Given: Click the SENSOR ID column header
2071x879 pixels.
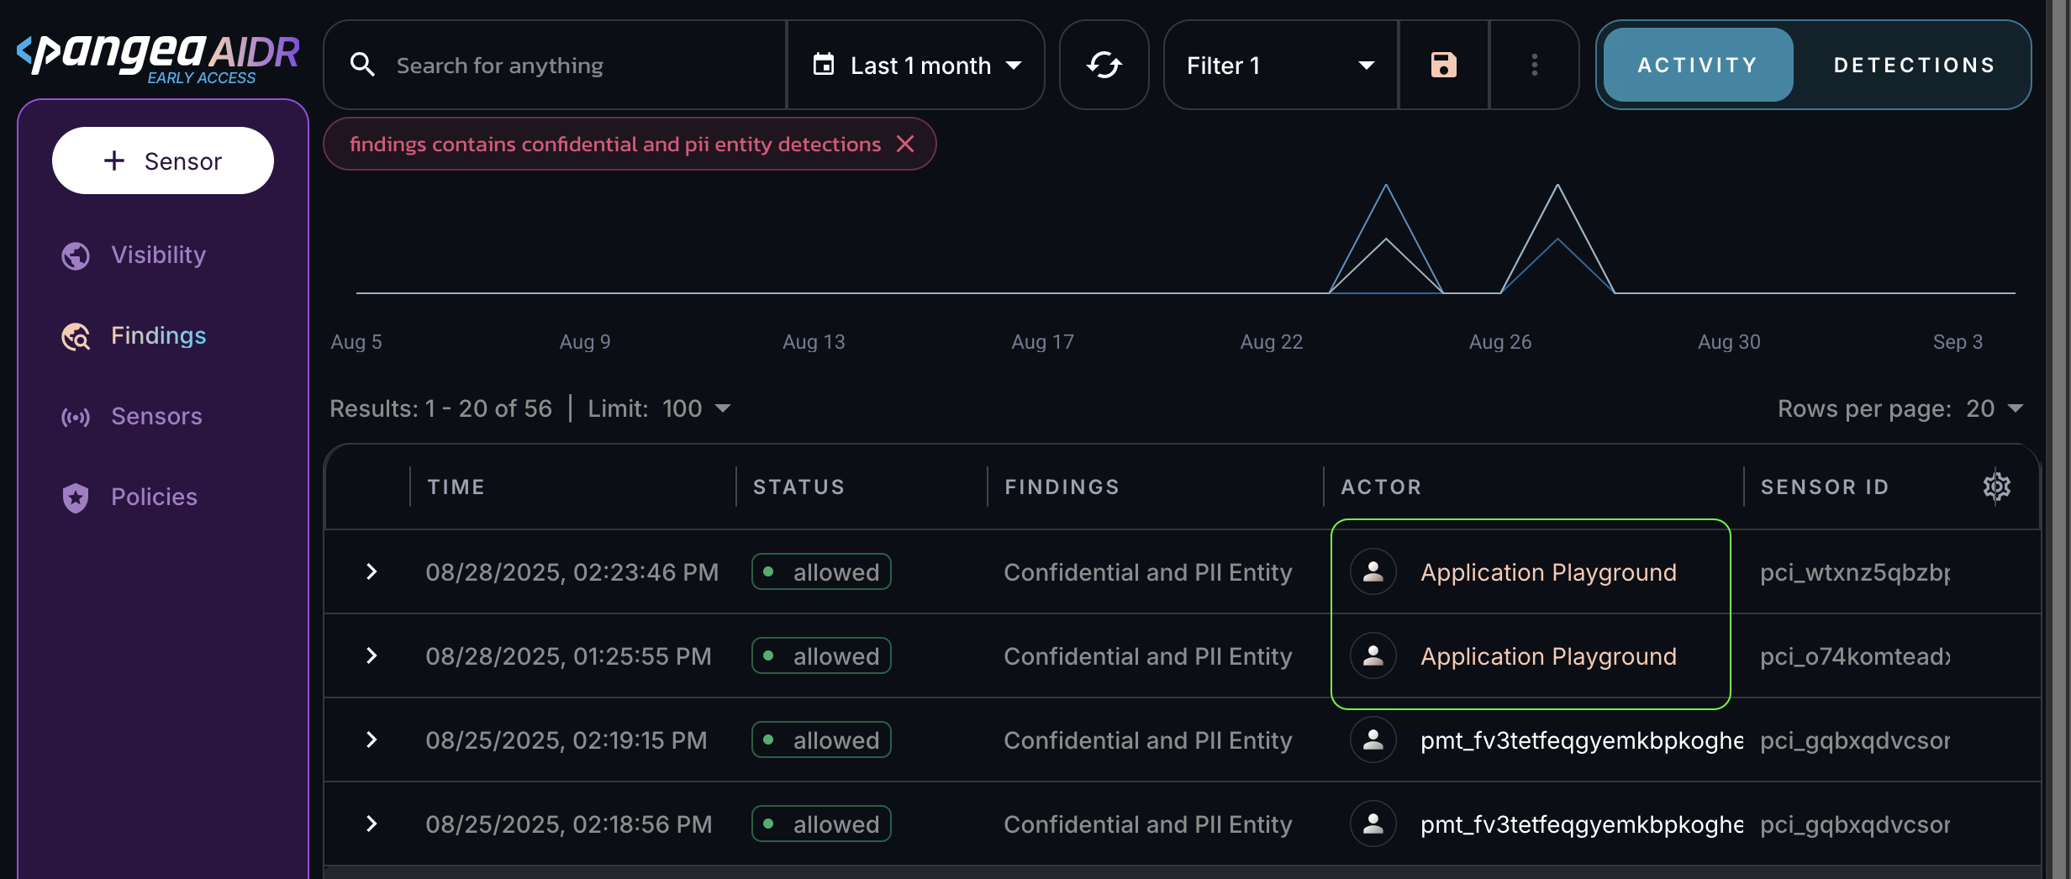Looking at the screenshot, I should pyautogui.click(x=1825, y=487).
